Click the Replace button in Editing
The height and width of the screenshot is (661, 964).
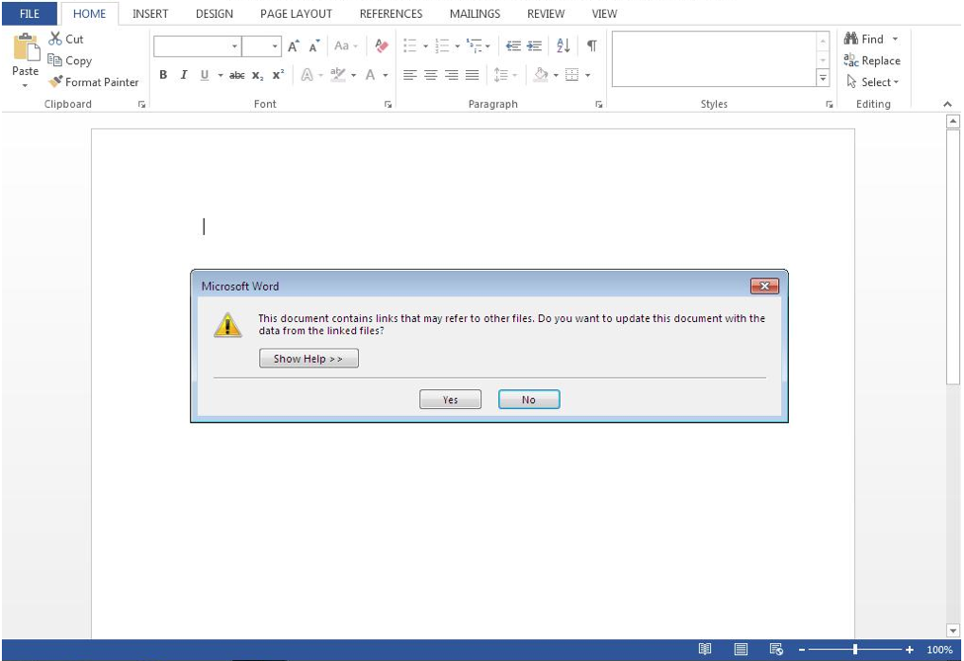point(872,60)
